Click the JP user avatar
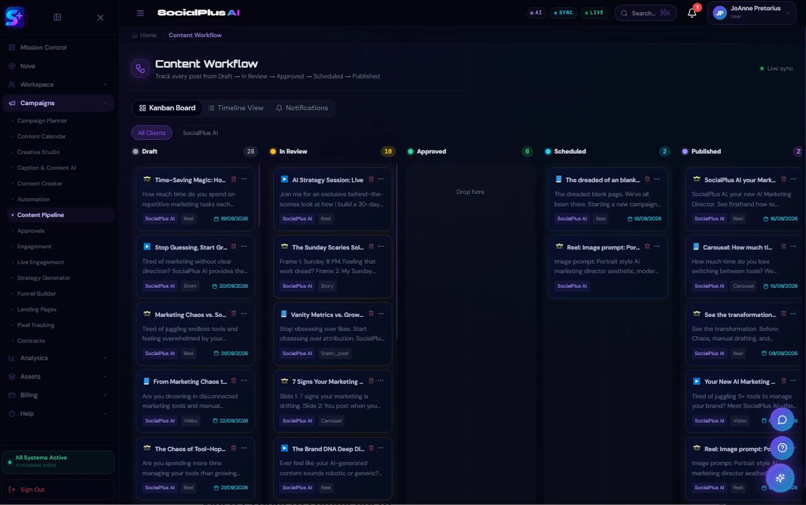The width and height of the screenshot is (806, 505). pyautogui.click(x=719, y=14)
